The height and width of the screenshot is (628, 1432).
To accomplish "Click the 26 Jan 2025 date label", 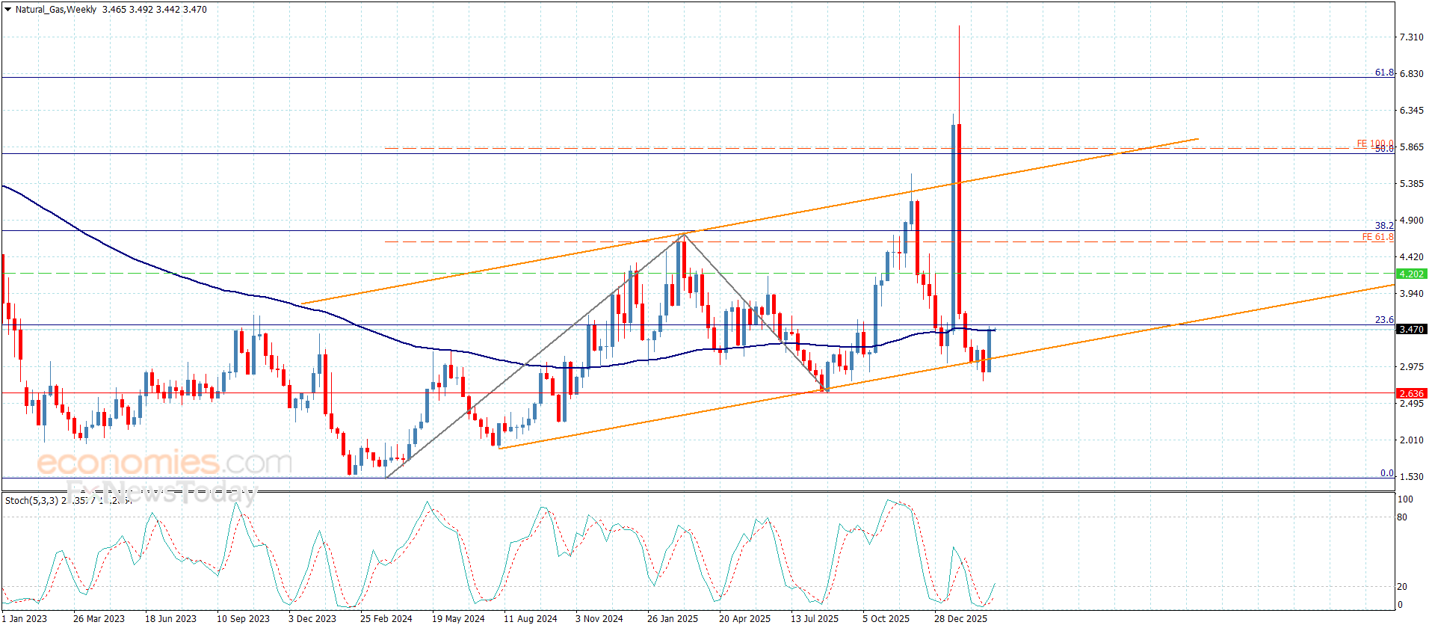I will [x=673, y=618].
